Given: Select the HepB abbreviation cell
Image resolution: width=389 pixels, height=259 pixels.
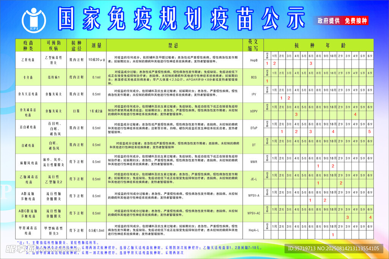Looking at the screenshot, I should coord(254,60).
